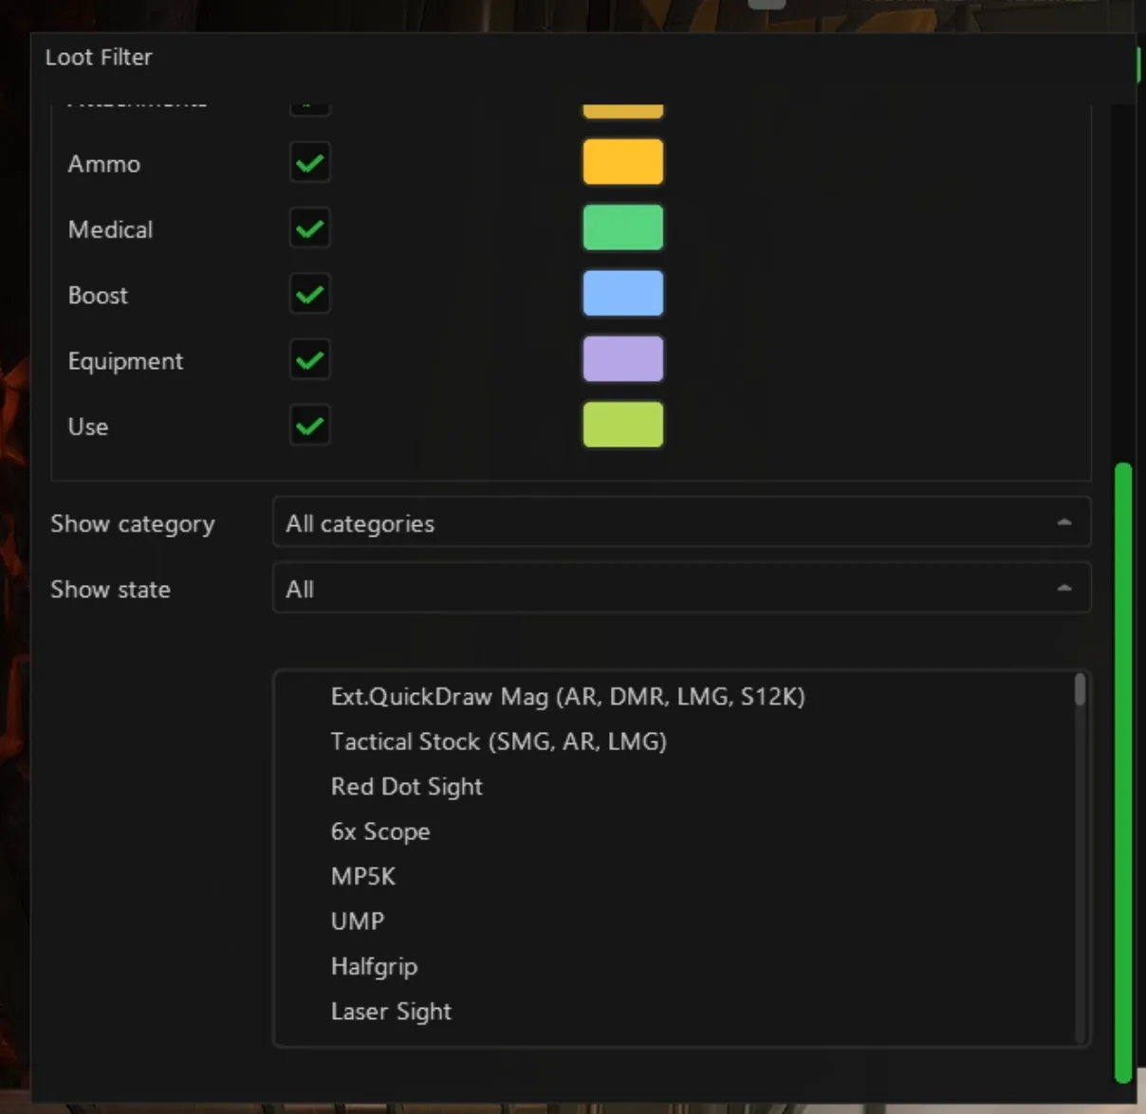The image size is (1146, 1114).
Task: Change the Equipment purple color swatch
Action: point(623,359)
